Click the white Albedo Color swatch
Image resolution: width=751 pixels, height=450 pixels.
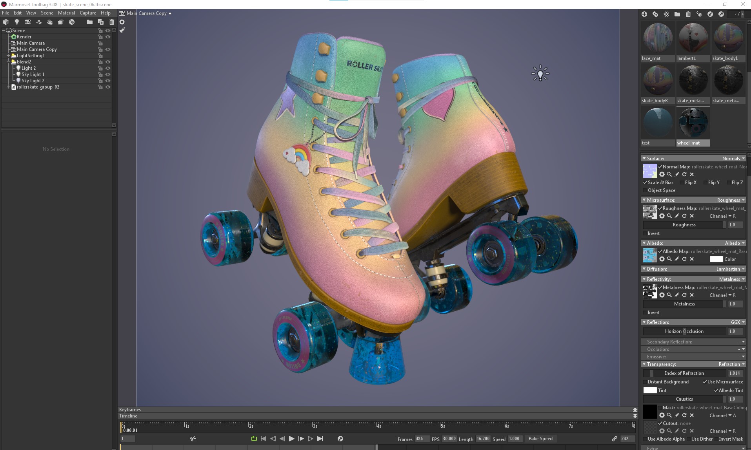716,259
